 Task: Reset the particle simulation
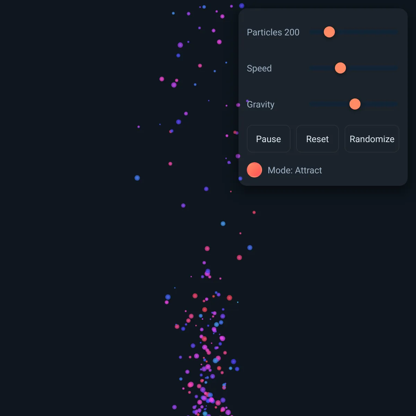318,139
